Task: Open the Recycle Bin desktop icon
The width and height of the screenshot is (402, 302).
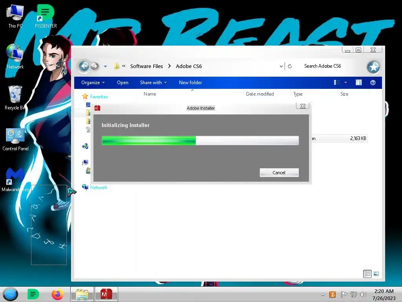Action: coord(15,98)
